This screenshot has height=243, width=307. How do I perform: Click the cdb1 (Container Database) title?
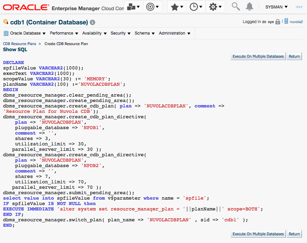coord(49,22)
